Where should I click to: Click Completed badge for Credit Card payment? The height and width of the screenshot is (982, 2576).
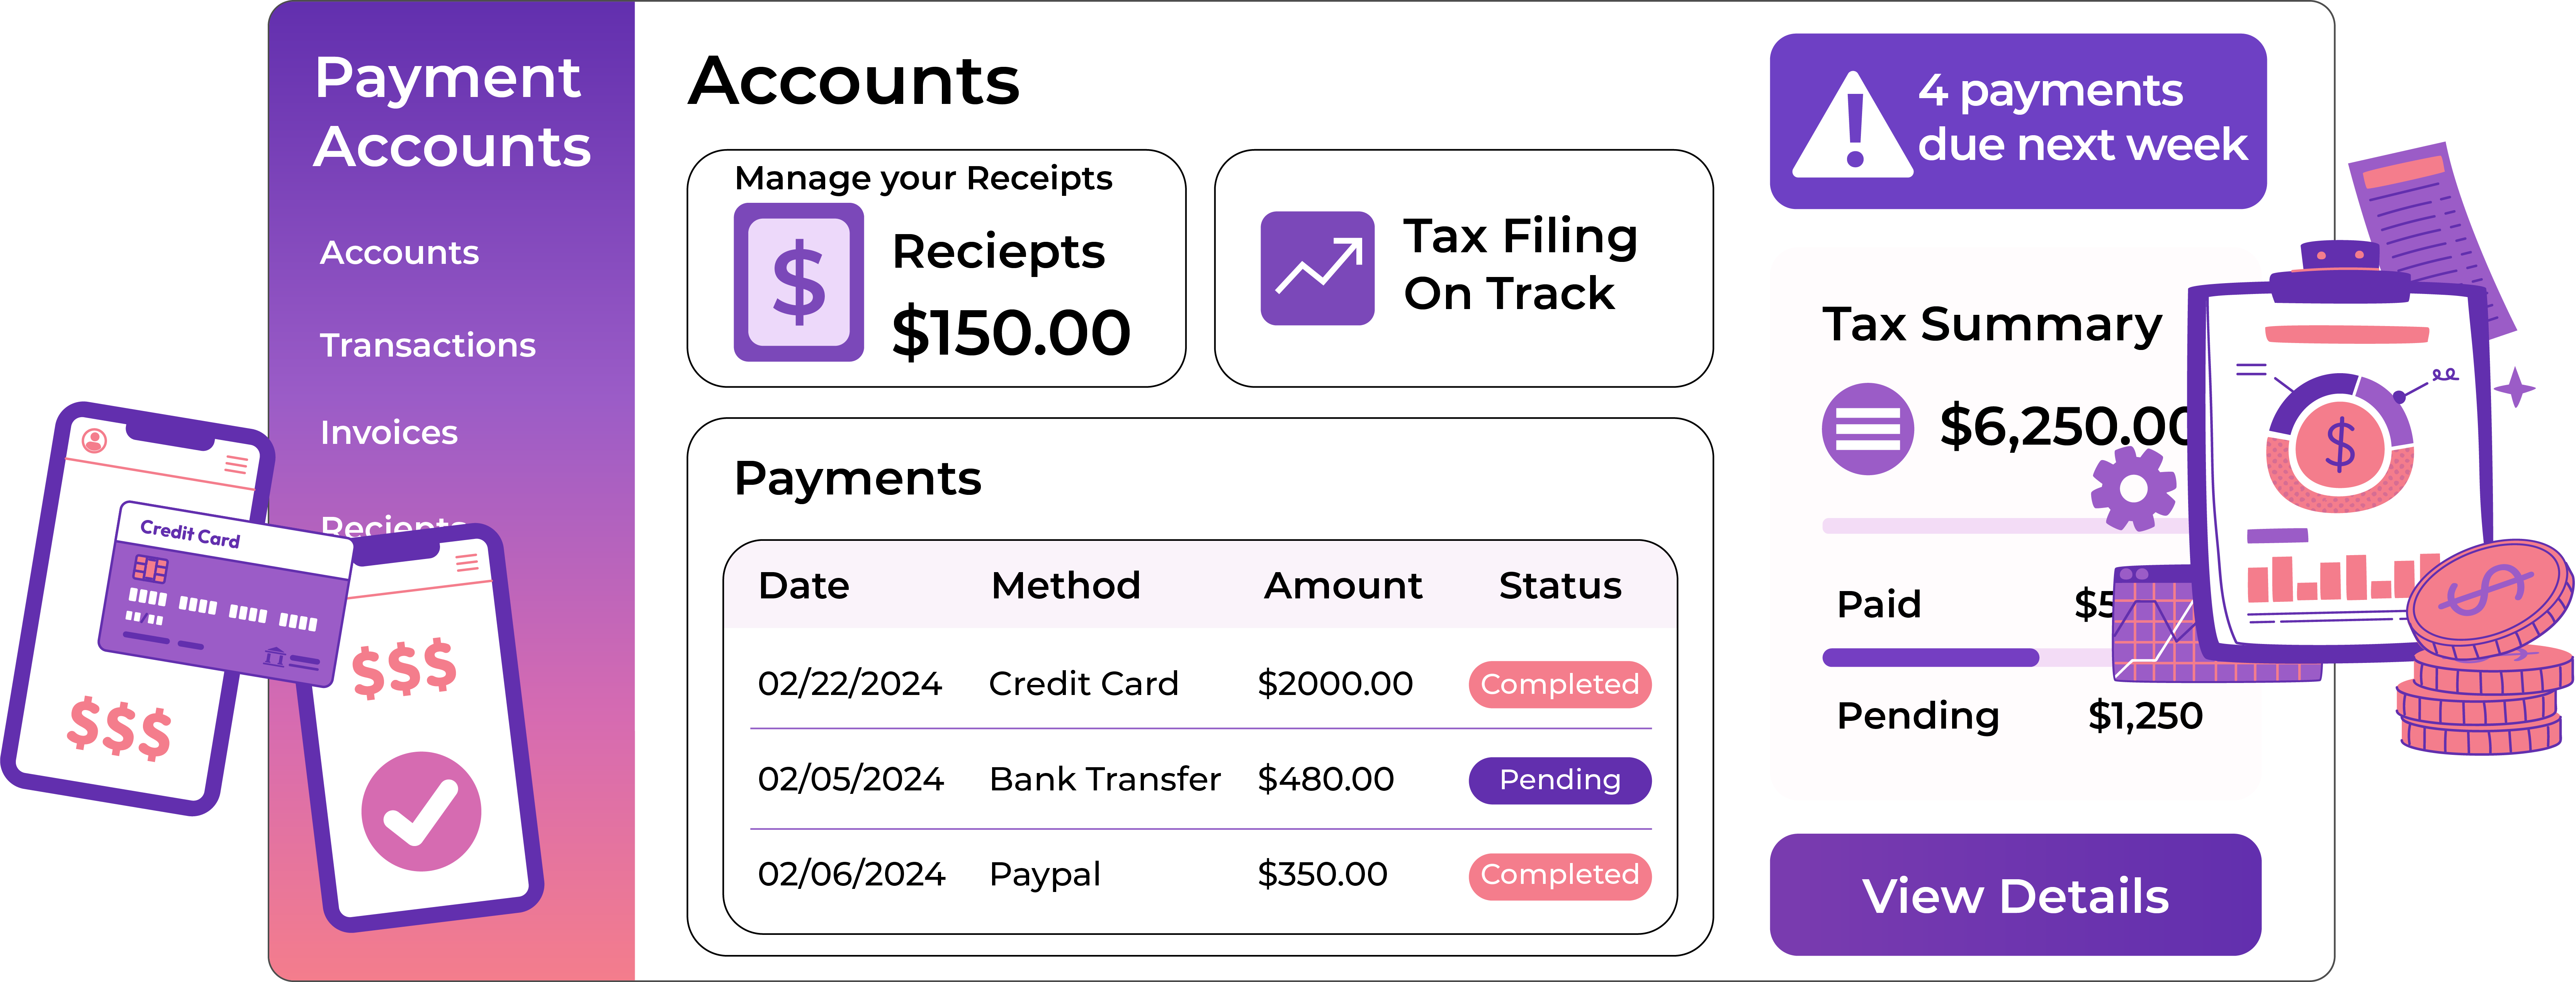coord(1559,684)
